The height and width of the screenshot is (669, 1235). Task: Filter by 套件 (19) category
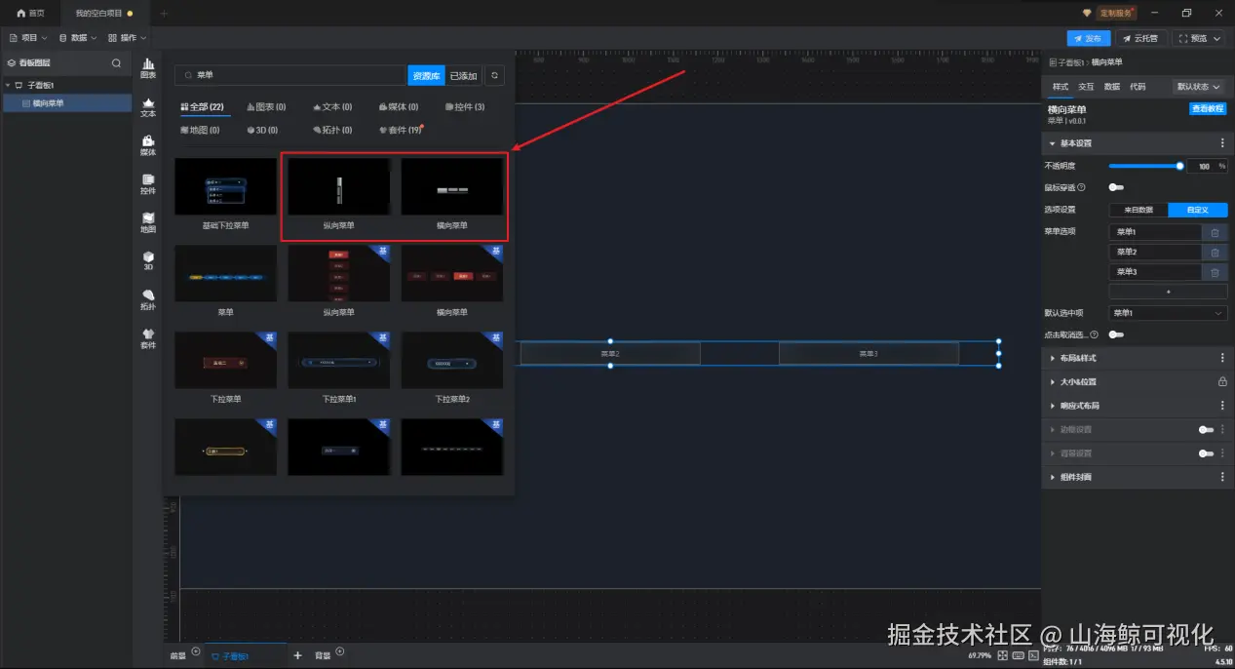400,130
